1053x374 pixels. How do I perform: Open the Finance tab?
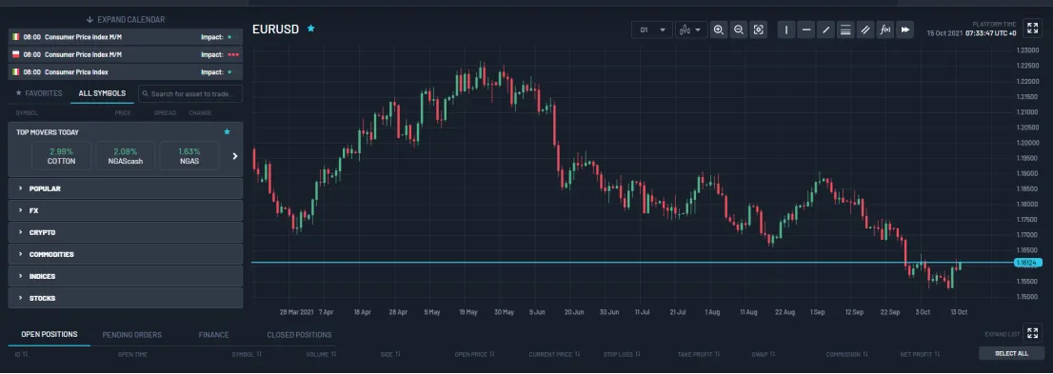click(213, 334)
